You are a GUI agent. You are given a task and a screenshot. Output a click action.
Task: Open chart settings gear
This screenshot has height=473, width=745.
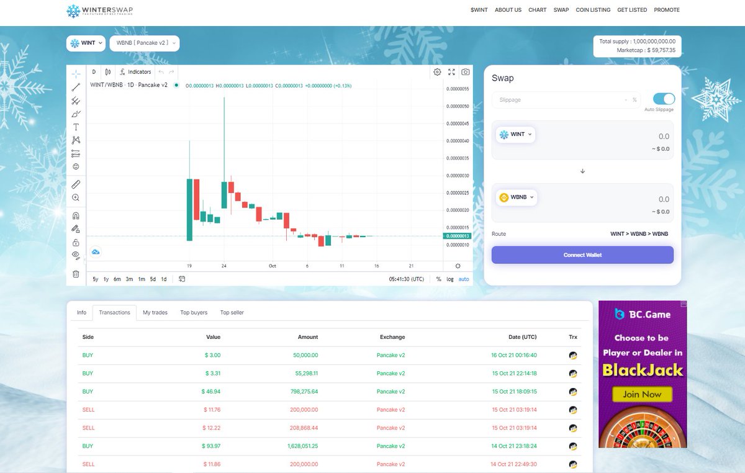437,72
